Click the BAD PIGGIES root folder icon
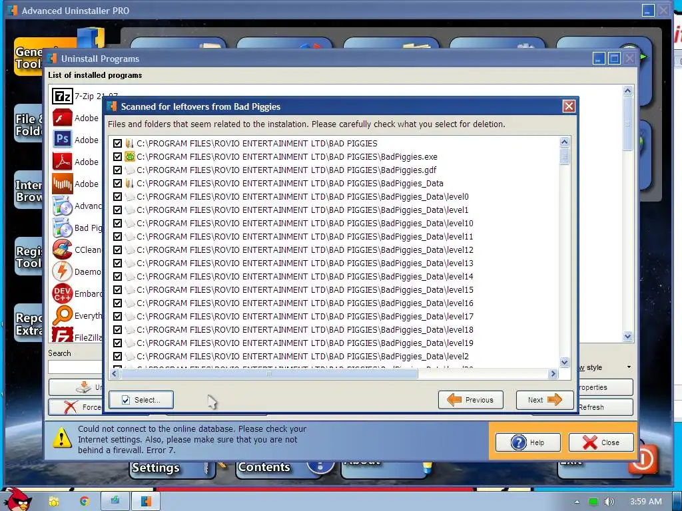The width and height of the screenshot is (682, 511). point(129,143)
